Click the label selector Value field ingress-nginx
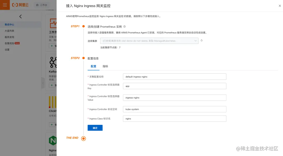283x156 pixels. click(175, 98)
